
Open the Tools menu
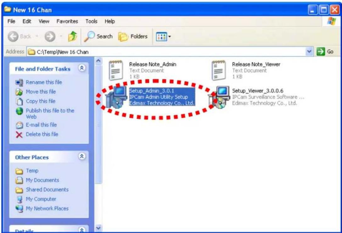click(91, 21)
